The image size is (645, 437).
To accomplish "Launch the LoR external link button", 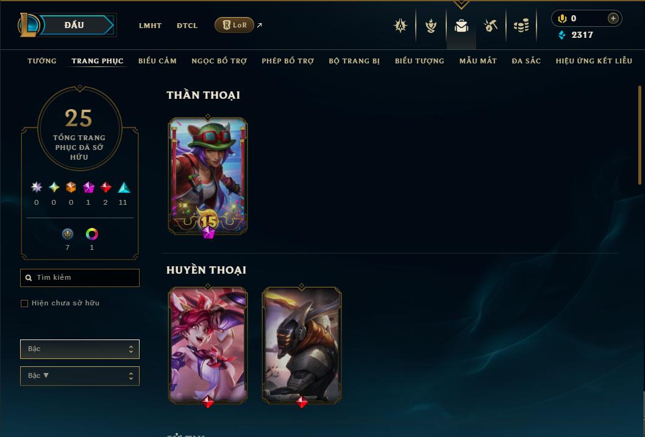I will click(x=234, y=25).
